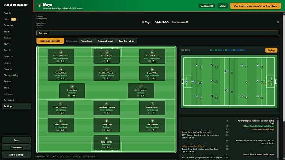285x160 pixels.
Task: Click Continue to championship button
Action: tap(255, 6)
